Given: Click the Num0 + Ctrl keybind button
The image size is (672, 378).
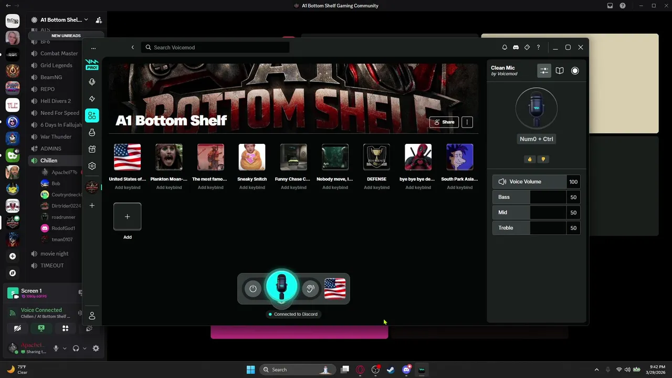Looking at the screenshot, I should pos(536,139).
